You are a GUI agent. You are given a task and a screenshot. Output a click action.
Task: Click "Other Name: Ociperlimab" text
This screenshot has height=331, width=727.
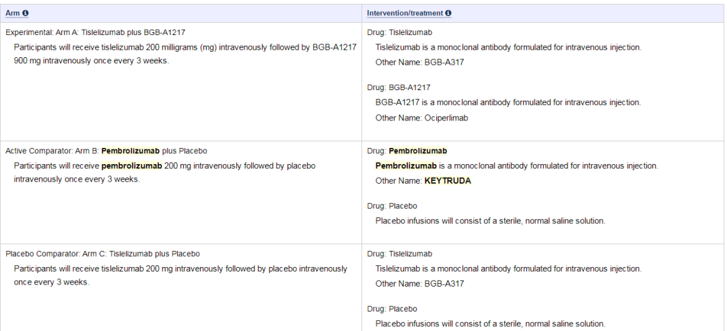click(422, 118)
